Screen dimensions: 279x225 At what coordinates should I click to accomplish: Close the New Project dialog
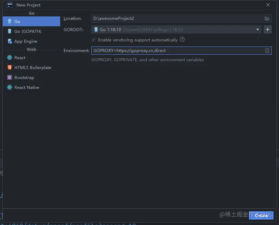tap(268, 5)
